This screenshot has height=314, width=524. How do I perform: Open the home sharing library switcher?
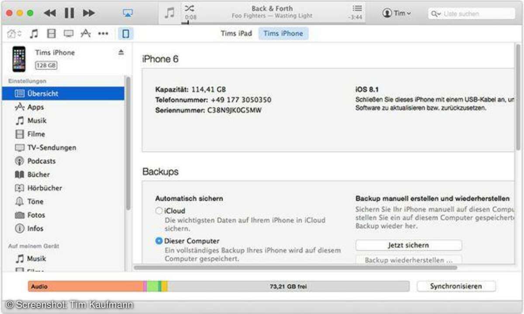pos(14,34)
